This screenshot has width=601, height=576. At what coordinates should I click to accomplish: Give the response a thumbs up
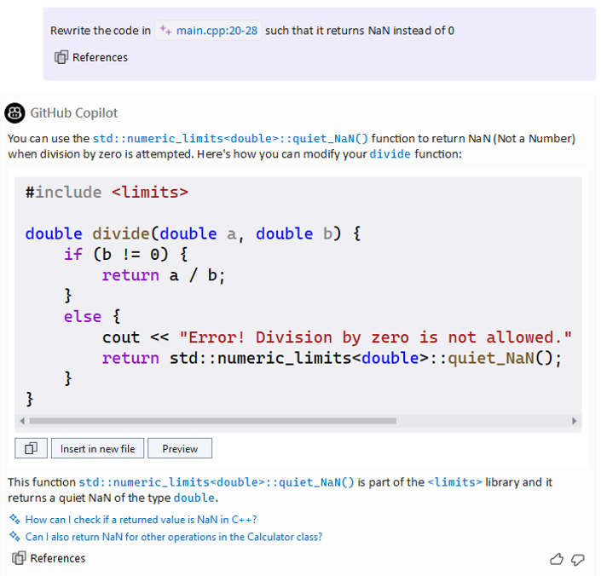[557, 559]
